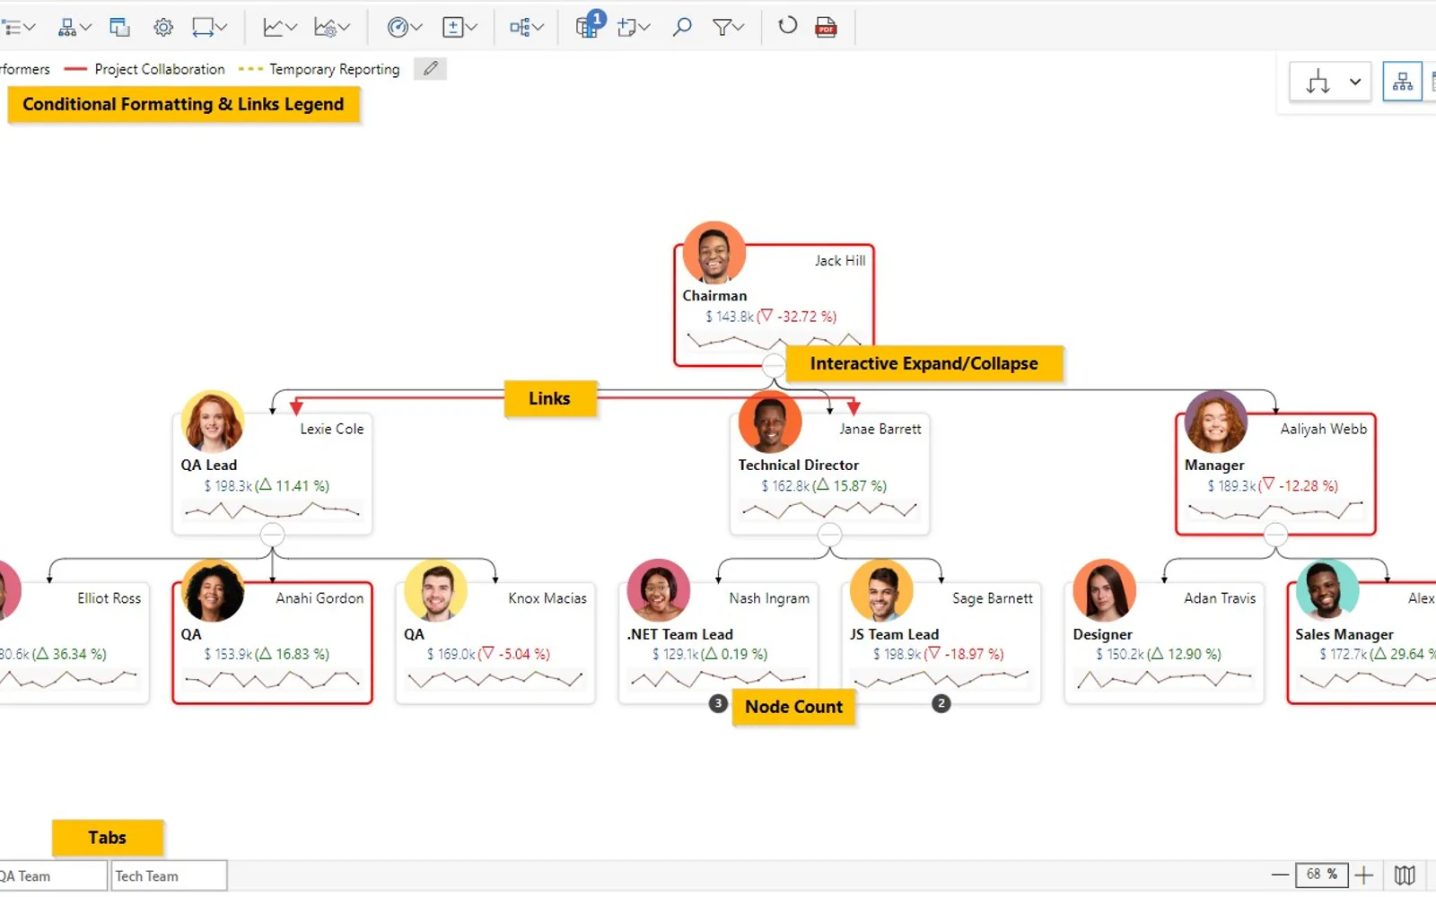Click Anahi Gordon's profile photo
Image resolution: width=1436 pixels, height=897 pixels.
213,591
